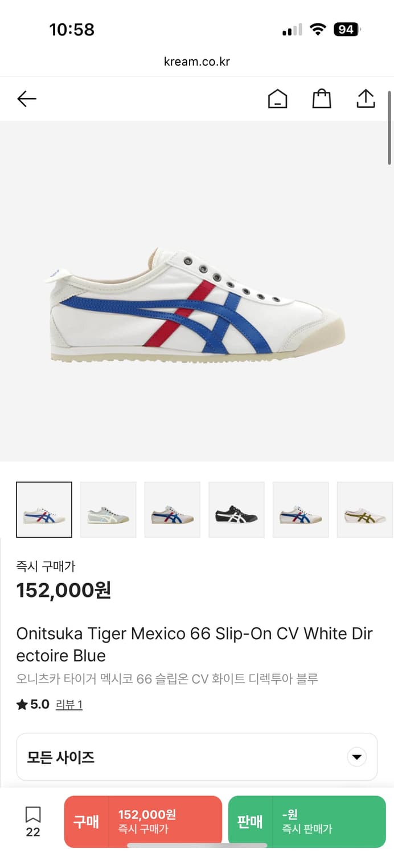Tap the back arrow icon
394x856 pixels.
point(27,99)
